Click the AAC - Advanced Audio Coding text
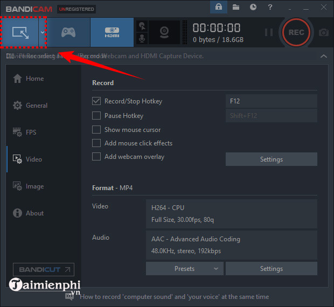Image resolution: width=334 pixels, height=307 pixels. [x=196, y=239]
